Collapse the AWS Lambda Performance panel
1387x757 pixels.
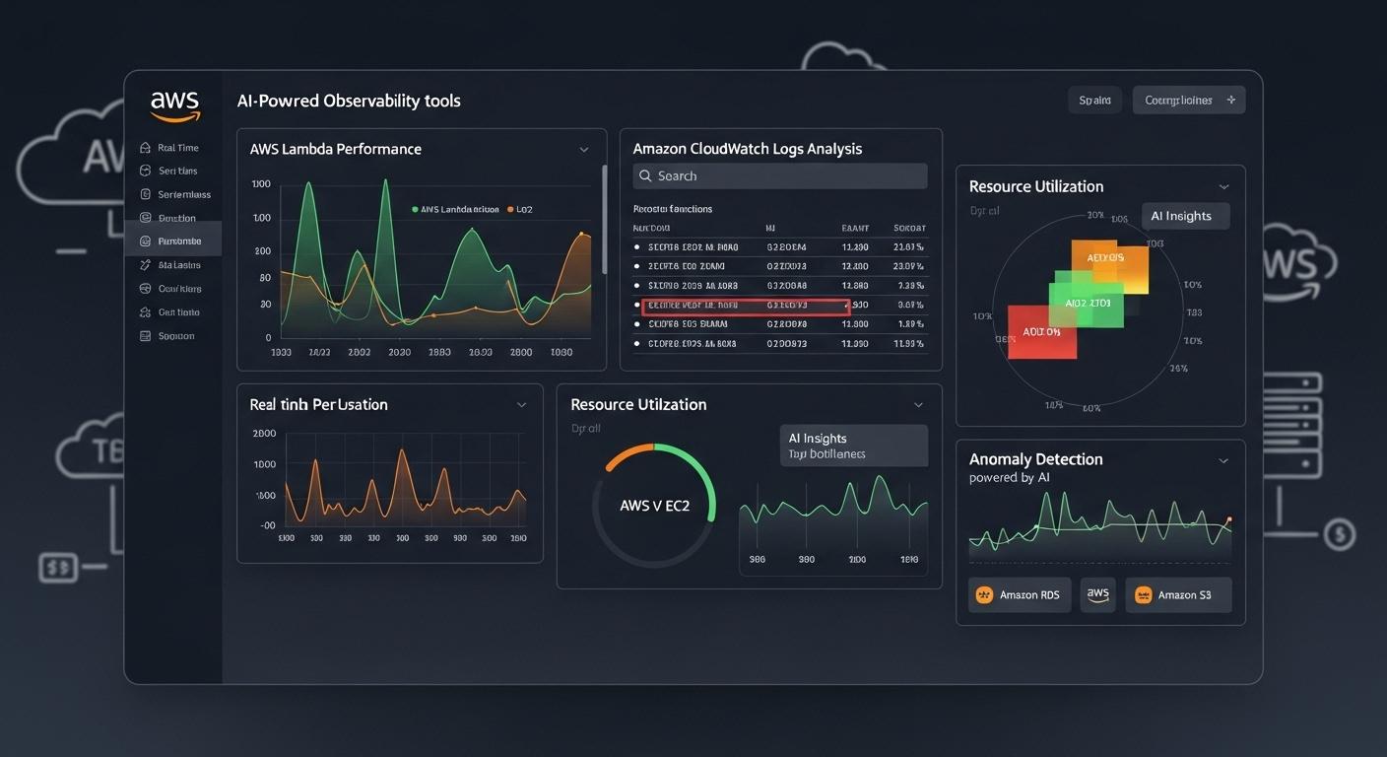(x=583, y=149)
